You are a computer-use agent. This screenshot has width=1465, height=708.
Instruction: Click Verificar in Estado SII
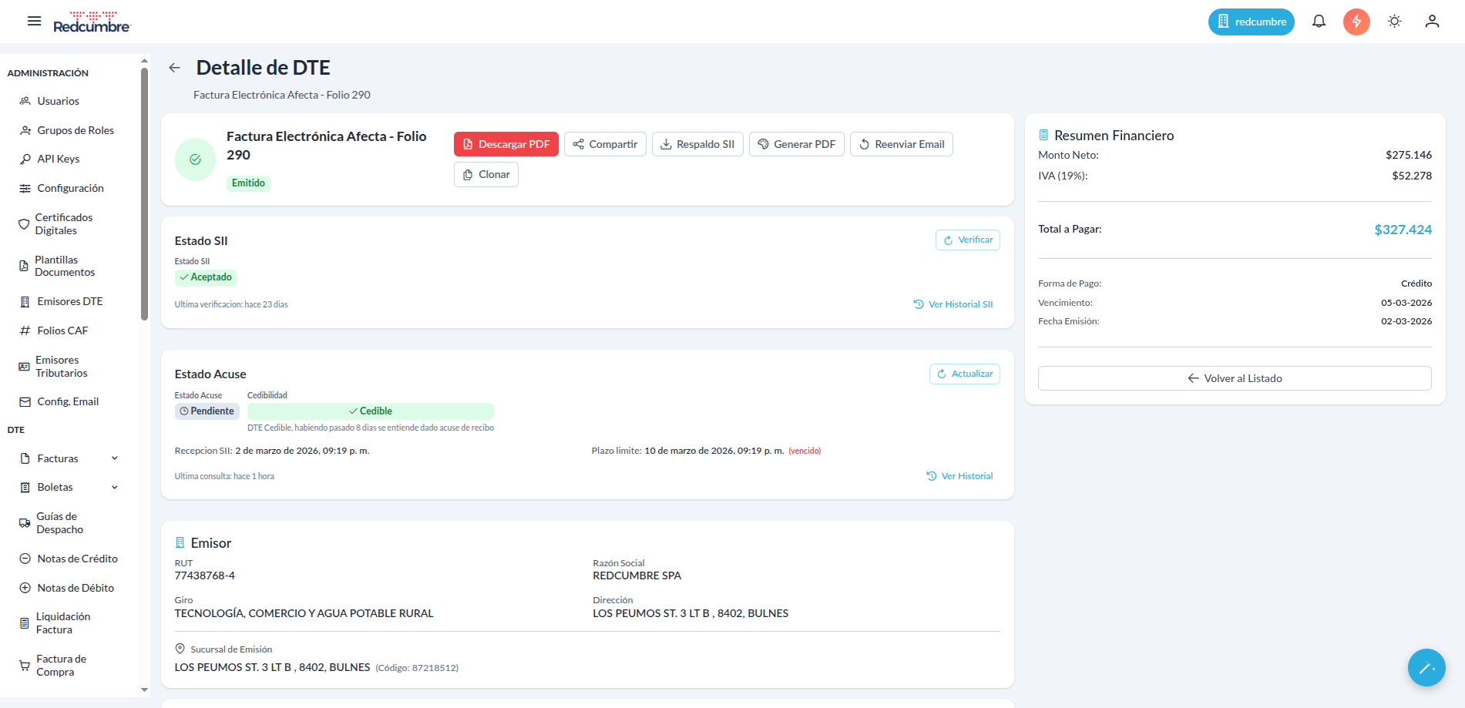(x=968, y=240)
